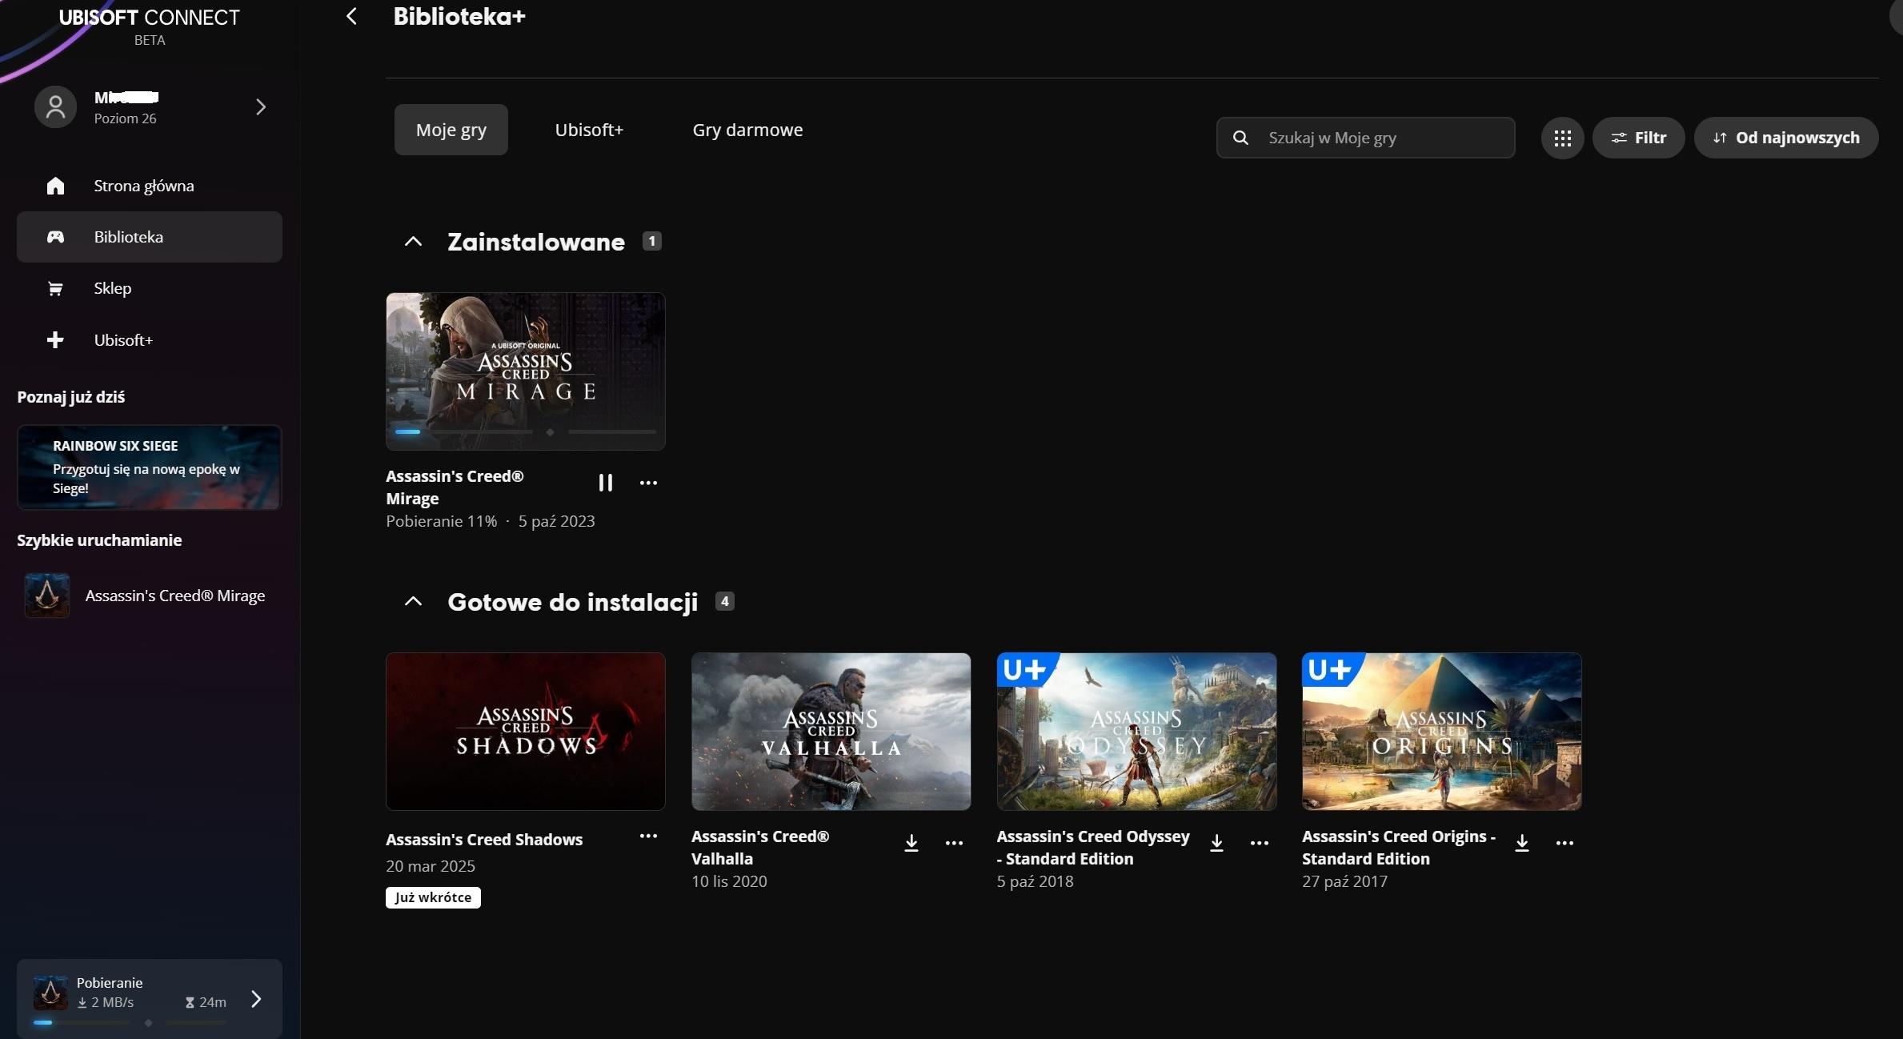The image size is (1903, 1039).
Task: Collapse the Gotowe do instalacji section
Action: coord(413,602)
